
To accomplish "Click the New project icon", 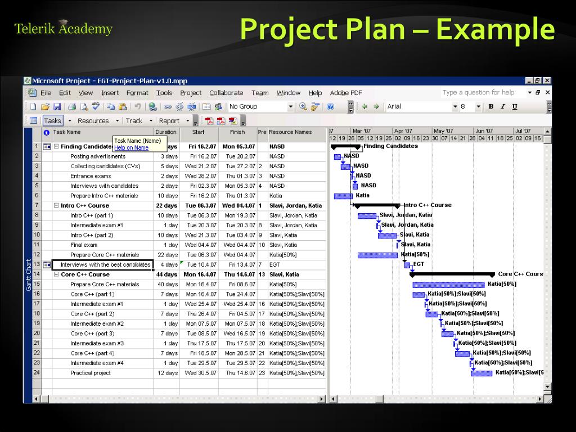I will click(x=33, y=106).
